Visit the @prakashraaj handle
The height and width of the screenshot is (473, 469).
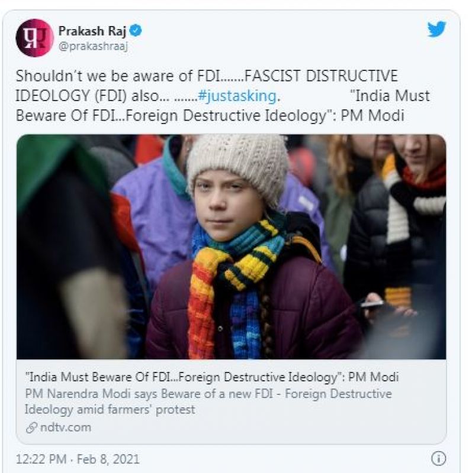coord(93,47)
